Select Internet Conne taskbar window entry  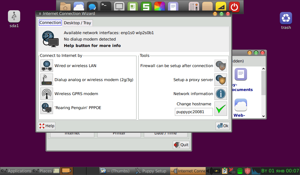[188, 171]
